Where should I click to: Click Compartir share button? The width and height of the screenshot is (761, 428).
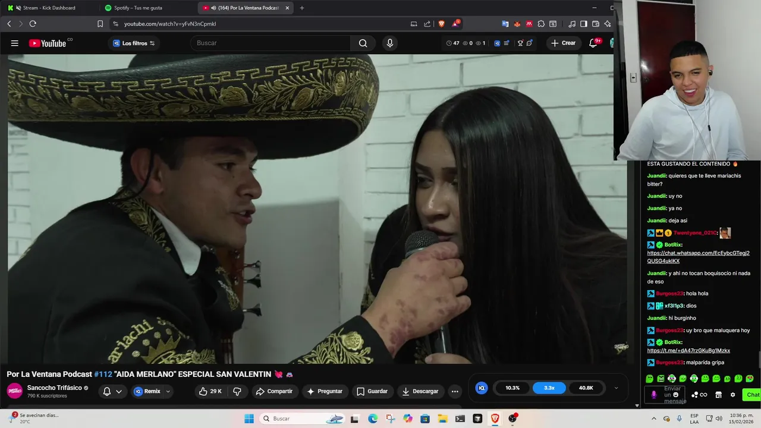tap(274, 391)
